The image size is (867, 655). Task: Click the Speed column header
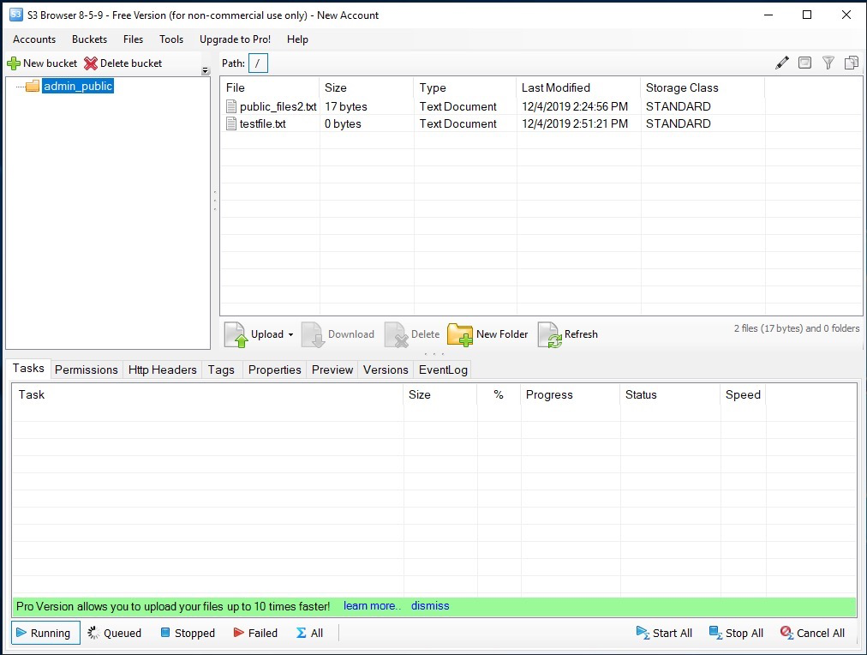743,394
